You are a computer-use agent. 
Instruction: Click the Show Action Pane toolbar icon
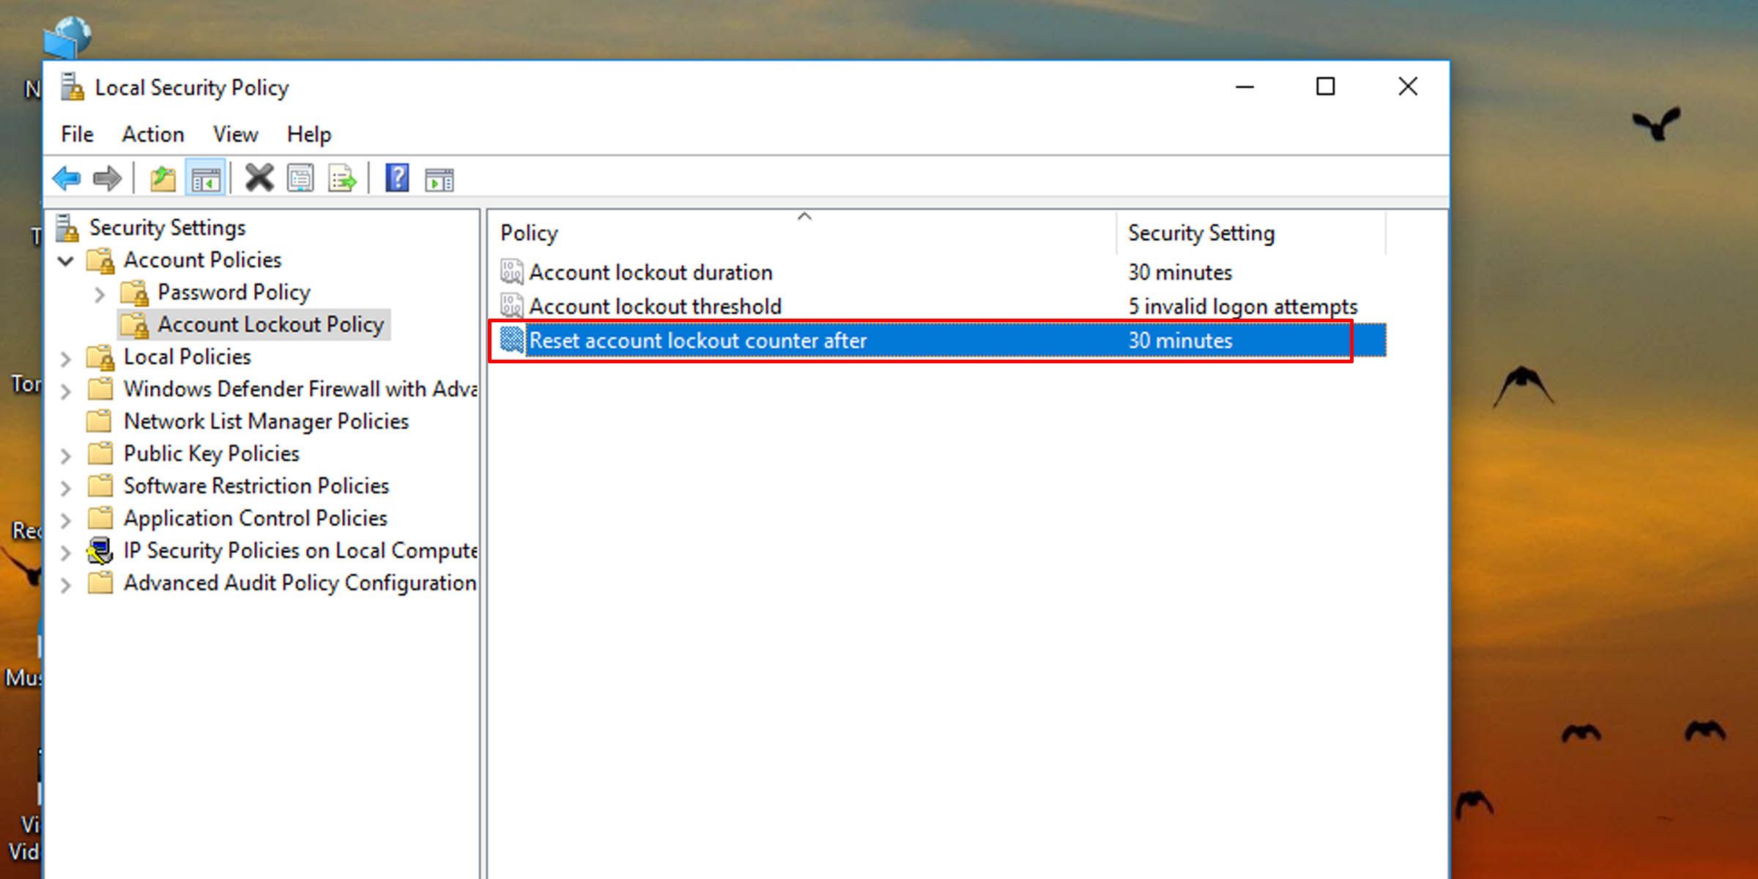tap(438, 177)
